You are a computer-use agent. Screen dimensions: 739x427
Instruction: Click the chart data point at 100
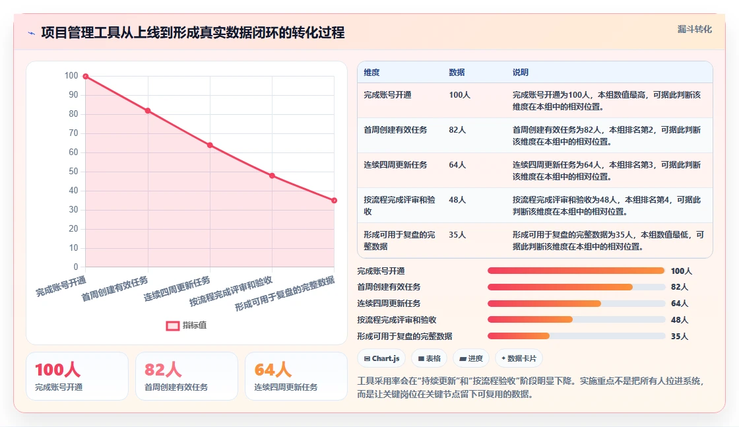coord(86,77)
